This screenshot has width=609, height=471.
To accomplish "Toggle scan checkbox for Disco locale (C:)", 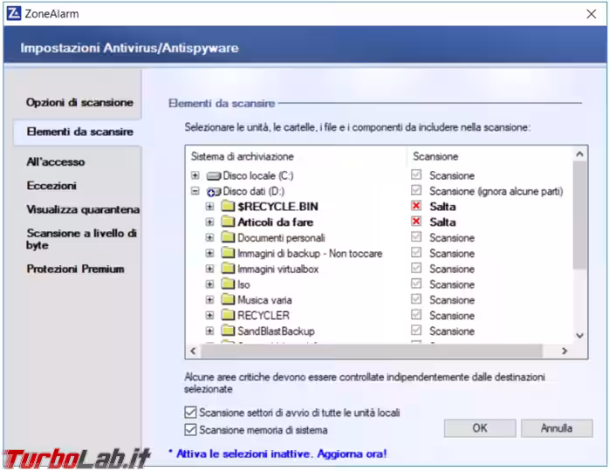I will click(416, 174).
